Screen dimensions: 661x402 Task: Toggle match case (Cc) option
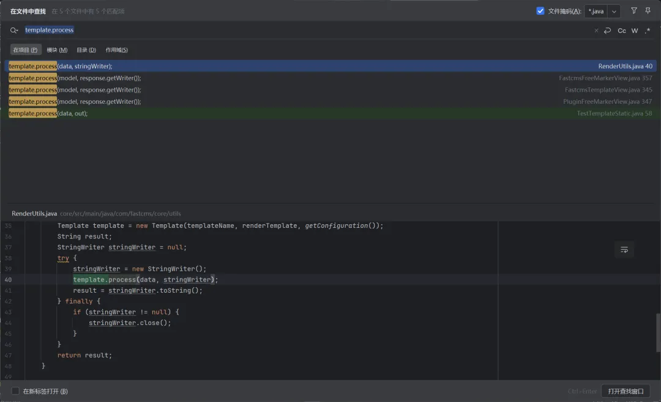click(622, 31)
